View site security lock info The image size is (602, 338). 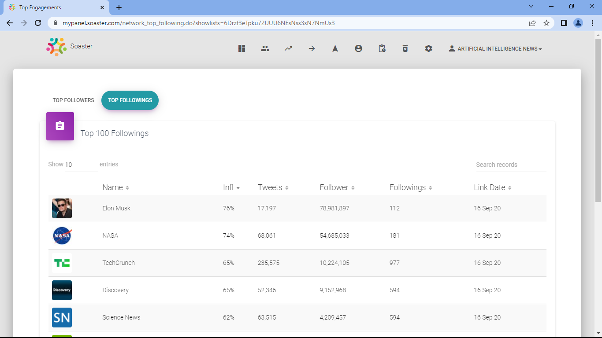55,23
